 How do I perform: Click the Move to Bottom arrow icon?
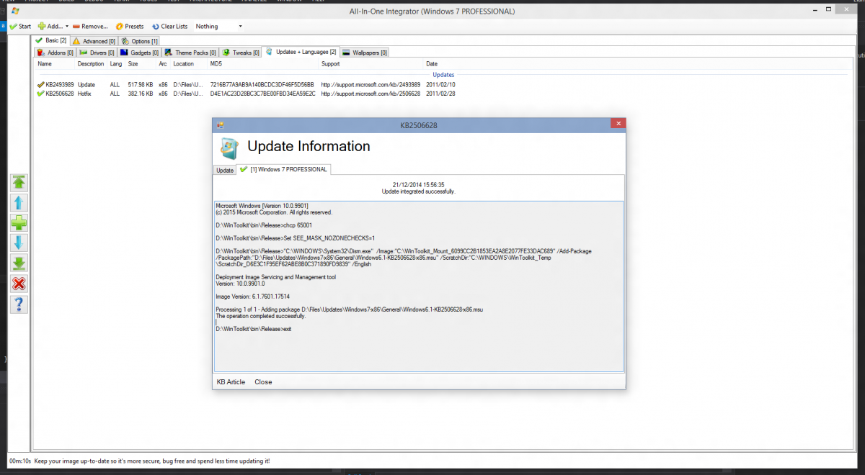tap(19, 263)
